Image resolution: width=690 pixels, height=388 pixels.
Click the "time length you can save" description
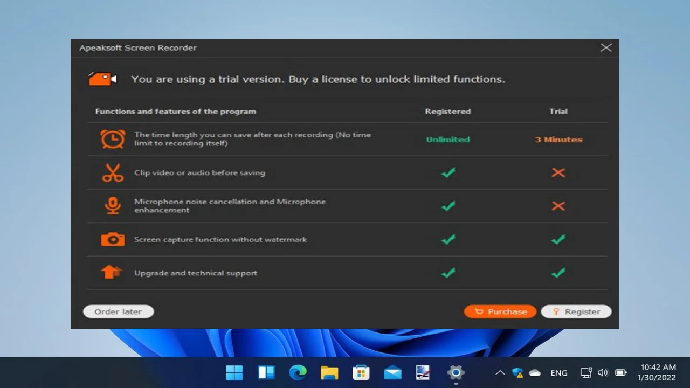tap(252, 139)
